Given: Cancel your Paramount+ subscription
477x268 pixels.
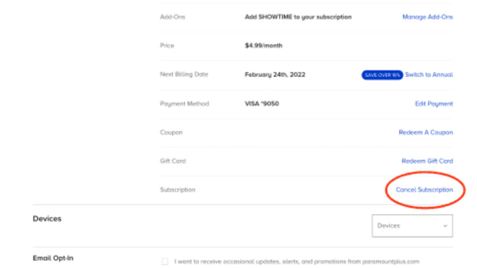Looking at the screenshot, I should click(x=424, y=190).
